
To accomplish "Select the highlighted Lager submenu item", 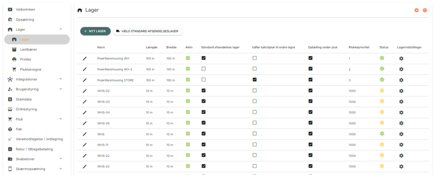I will tap(37, 39).
